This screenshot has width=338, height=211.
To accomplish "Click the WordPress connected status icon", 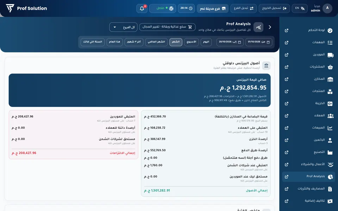I will (x=171, y=8).
